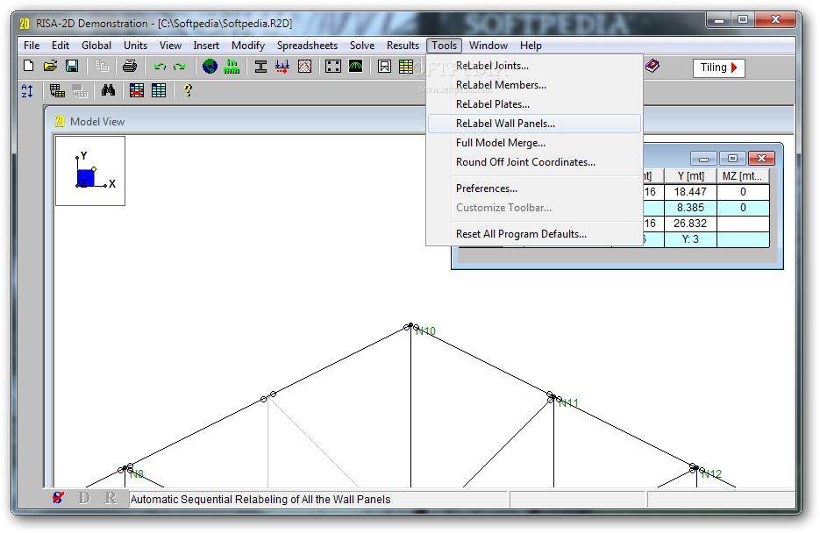Maximize the spreadsheet child window

click(732, 159)
